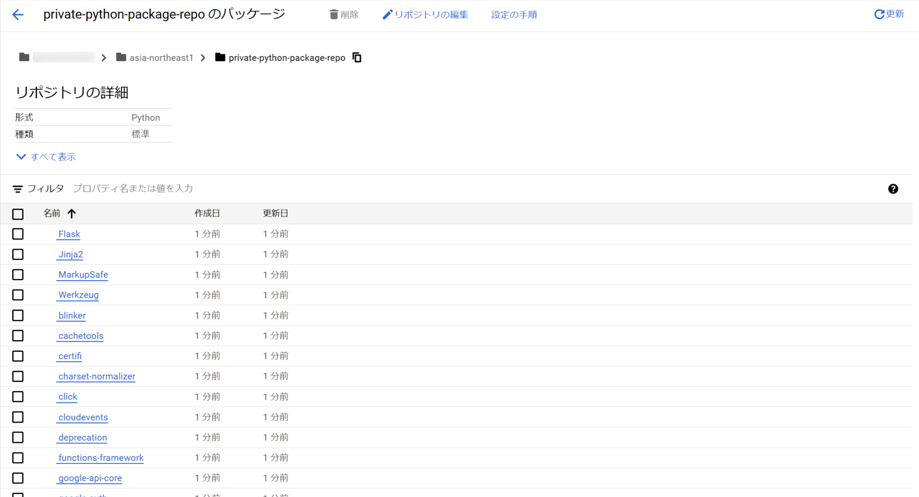Check the cachetools row checkbox
Image resolution: width=919 pixels, height=497 pixels.
(x=18, y=336)
